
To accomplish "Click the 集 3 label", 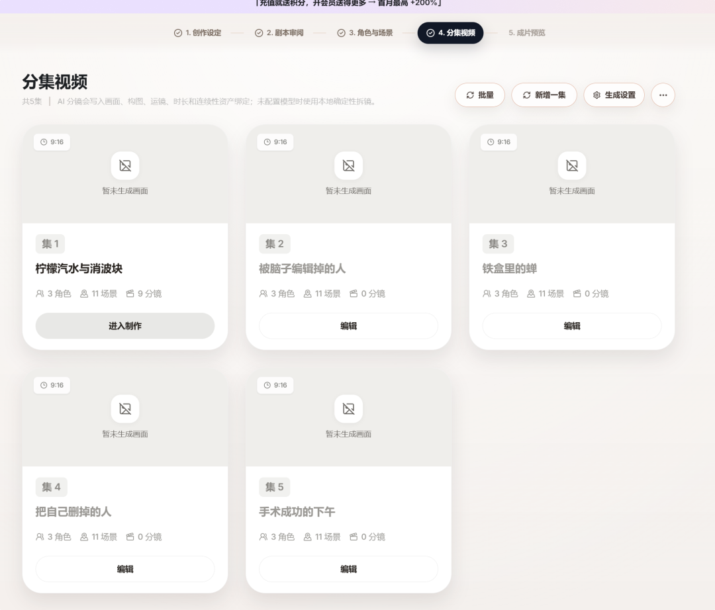I will [498, 243].
